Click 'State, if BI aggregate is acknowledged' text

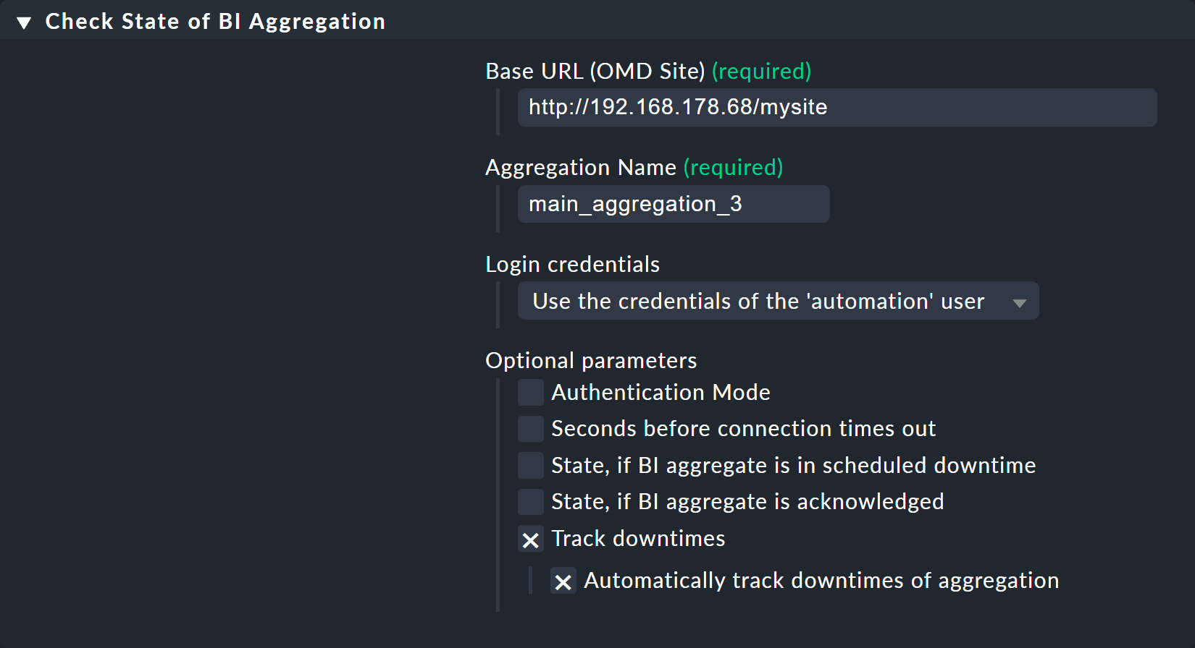(x=747, y=502)
